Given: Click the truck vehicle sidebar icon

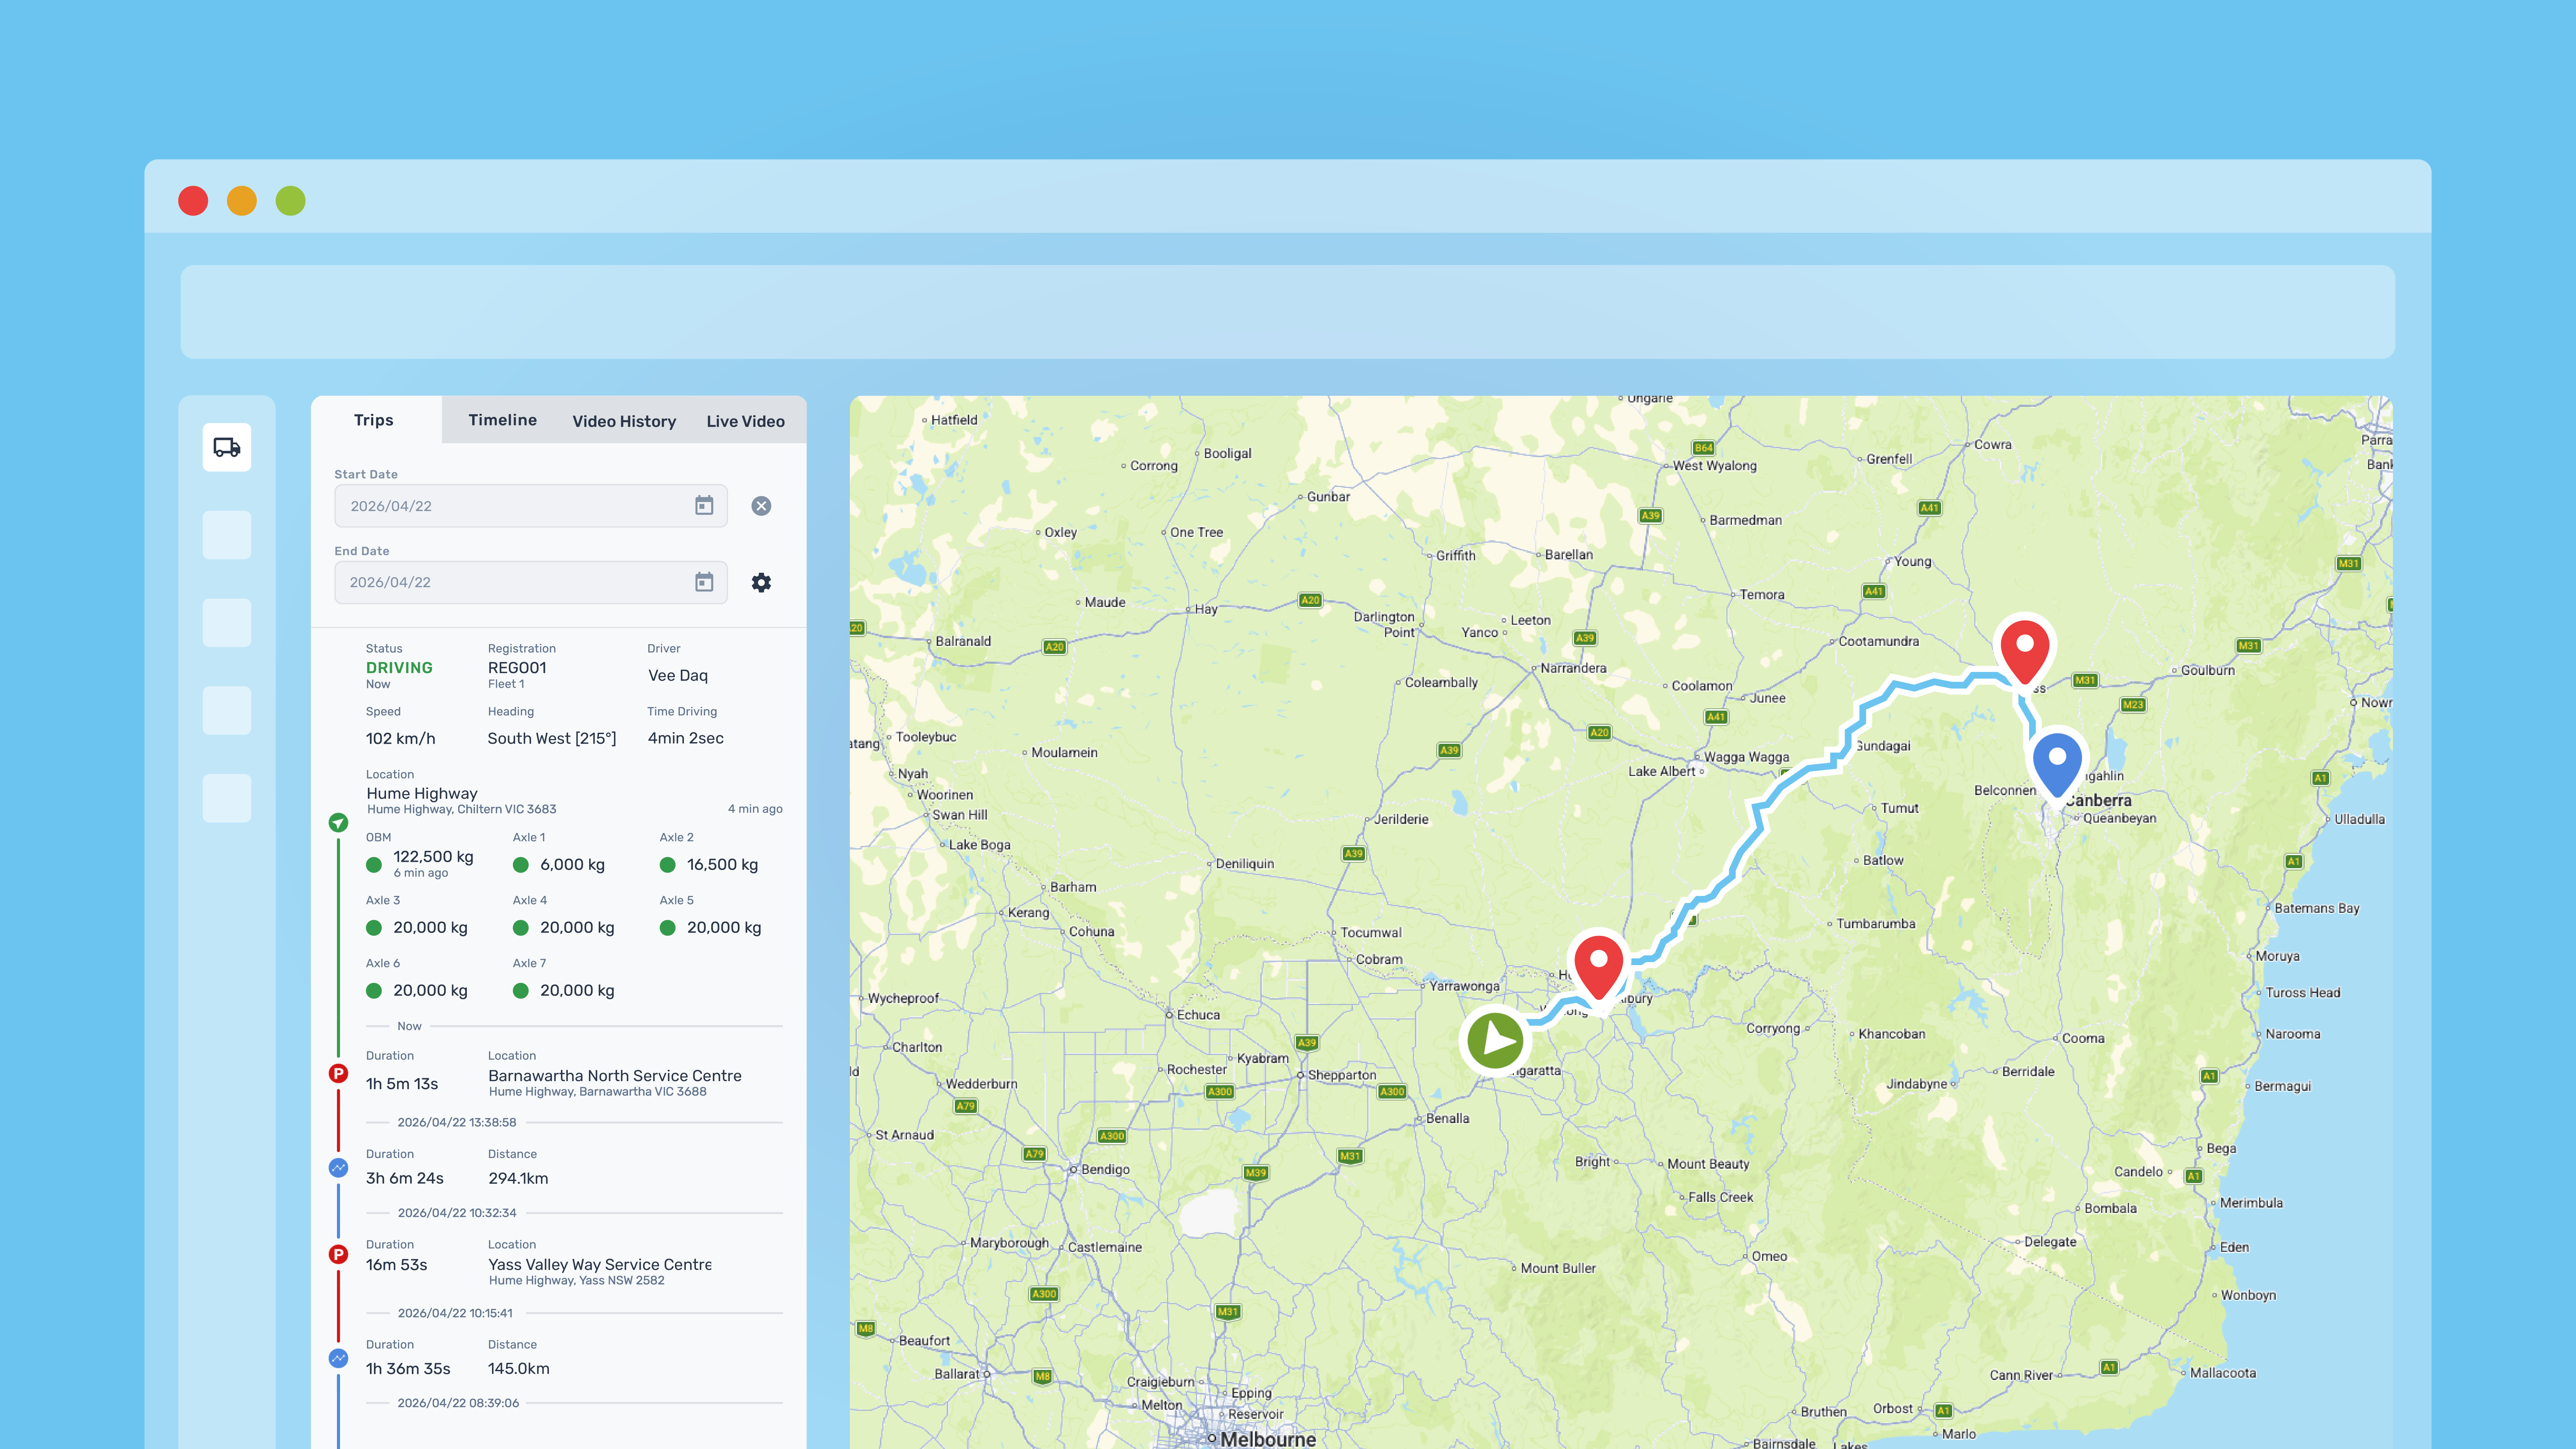Looking at the screenshot, I should [x=227, y=447].
